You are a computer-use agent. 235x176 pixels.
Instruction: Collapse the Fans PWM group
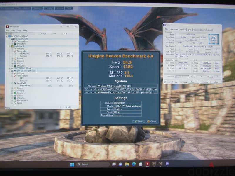[x=12, y=83]
